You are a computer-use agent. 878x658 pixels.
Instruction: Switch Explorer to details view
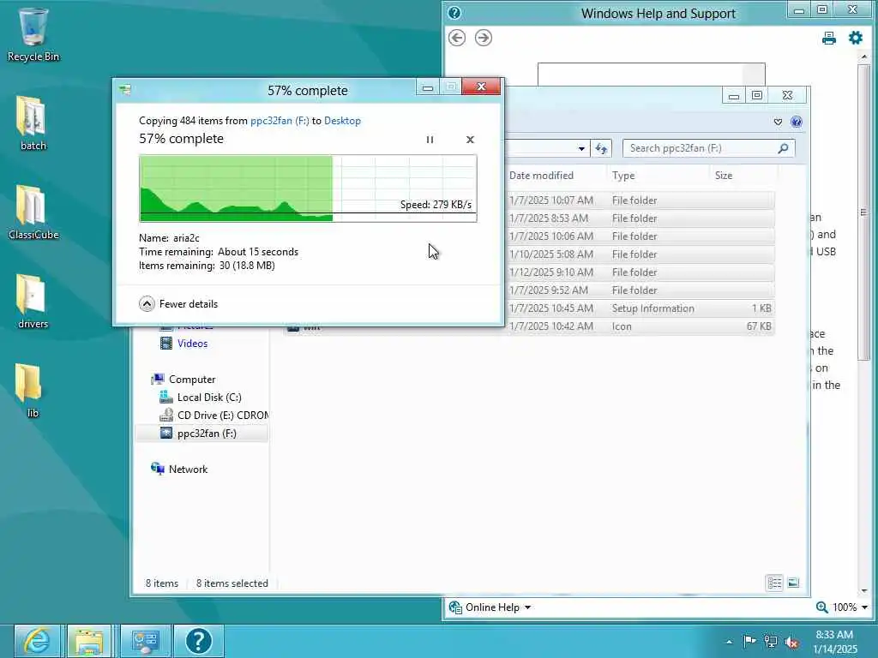pyautogui.click(x=774, y=583)
